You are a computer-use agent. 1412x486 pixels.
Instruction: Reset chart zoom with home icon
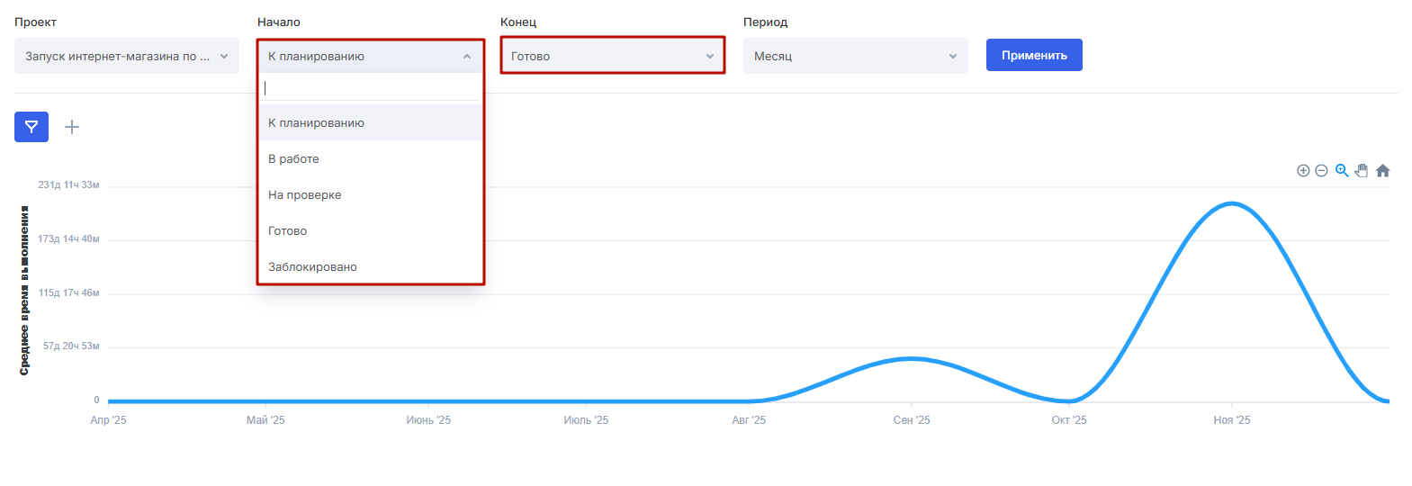click(x=1383, y=171)
